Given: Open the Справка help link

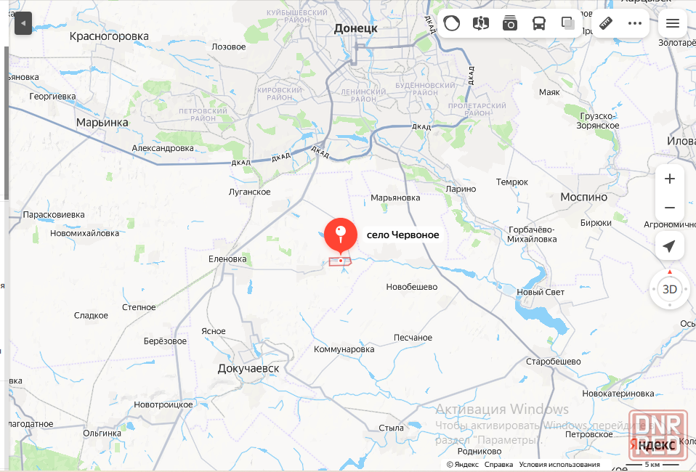Looking at the screenshot, I should pyautogui.click(x=498, y=465).
